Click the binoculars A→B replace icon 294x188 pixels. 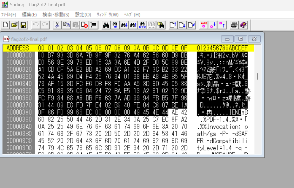142,25
